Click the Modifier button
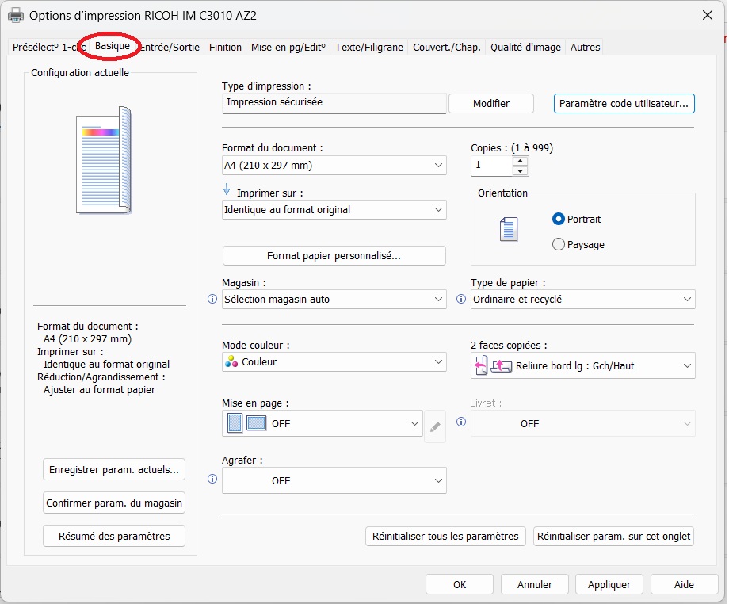This screenshot has width=729, height=604. tap(491, 103)
